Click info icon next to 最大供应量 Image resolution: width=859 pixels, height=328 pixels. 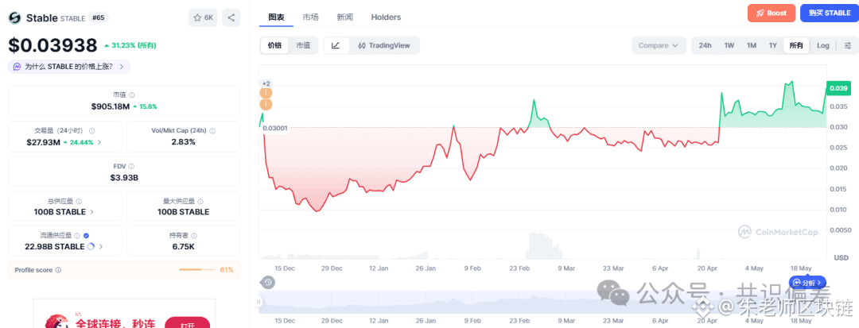click(200, 201)
